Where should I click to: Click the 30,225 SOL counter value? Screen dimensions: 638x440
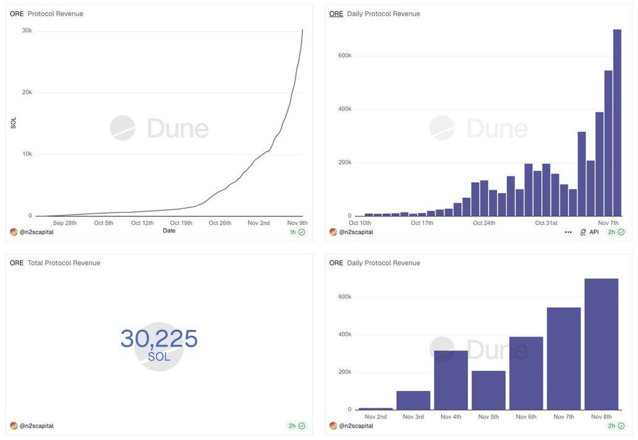159,339
